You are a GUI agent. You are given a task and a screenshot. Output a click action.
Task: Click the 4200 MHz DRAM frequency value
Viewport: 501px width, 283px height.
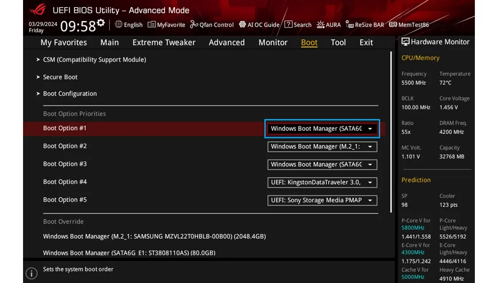tap(451, 132)
